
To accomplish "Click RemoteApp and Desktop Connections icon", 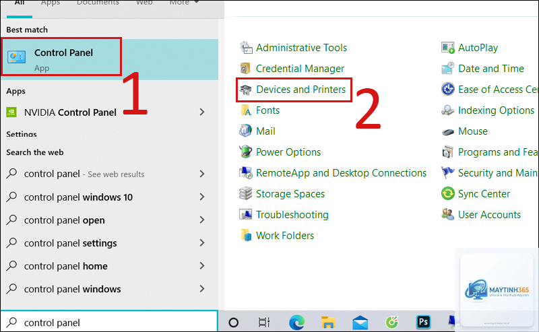I will click(246, 173).
